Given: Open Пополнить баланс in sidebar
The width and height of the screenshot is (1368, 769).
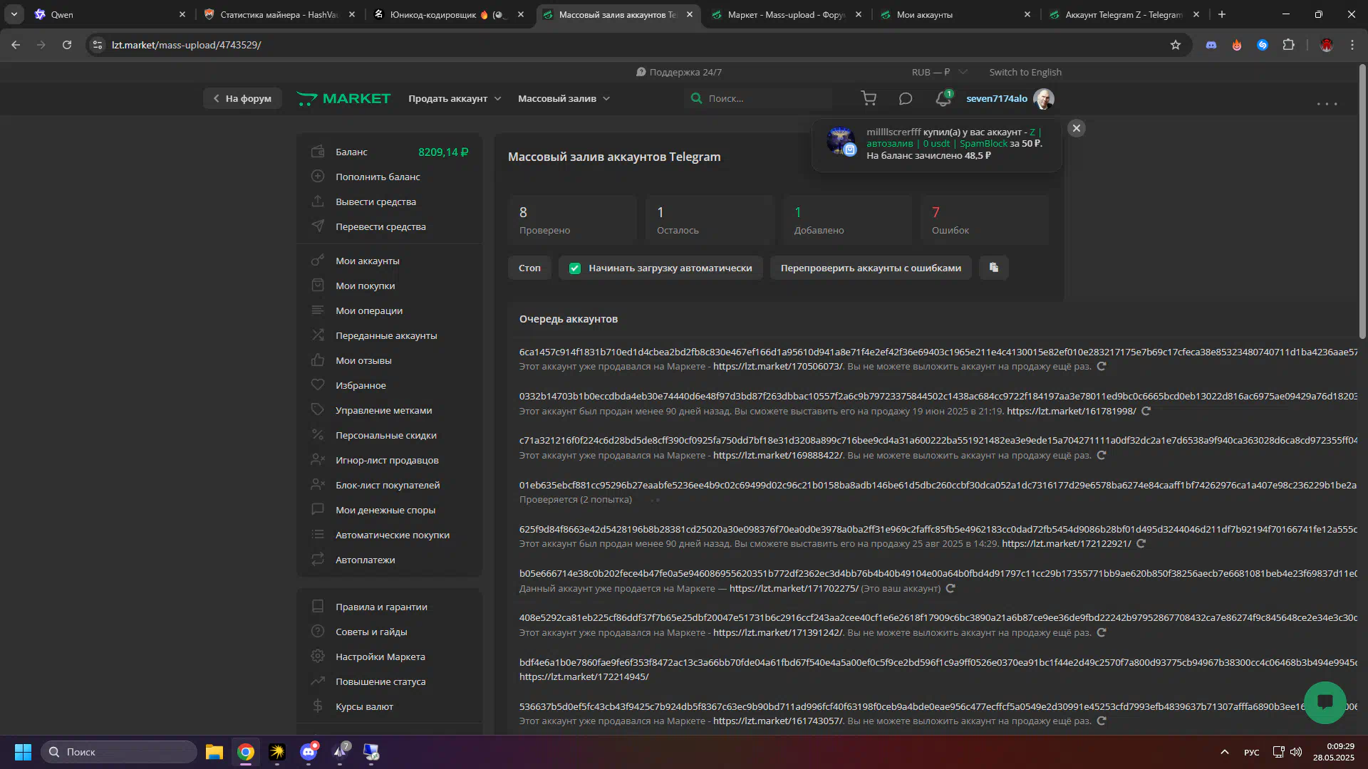Looking at the screenshot, I should 378,177.
